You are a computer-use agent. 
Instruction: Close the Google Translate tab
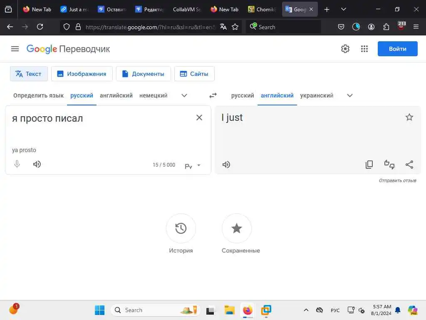(311, 9)
